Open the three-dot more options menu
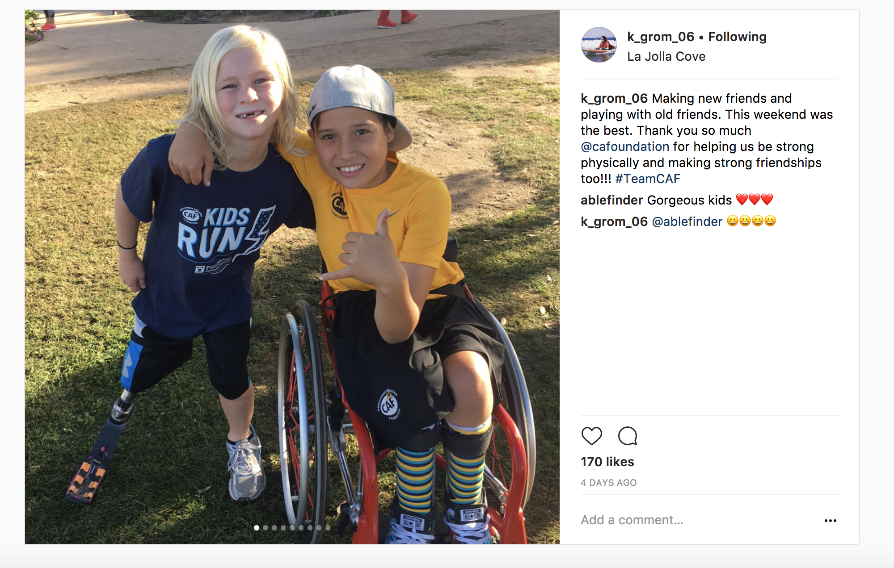 pos(830,521)
